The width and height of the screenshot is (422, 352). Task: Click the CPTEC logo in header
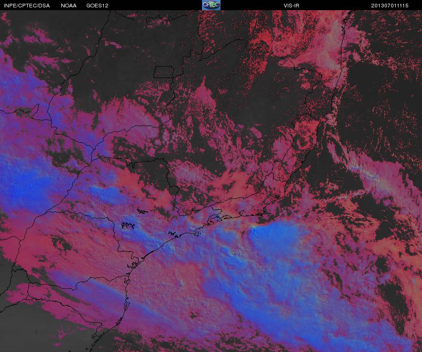coord(211,5)
